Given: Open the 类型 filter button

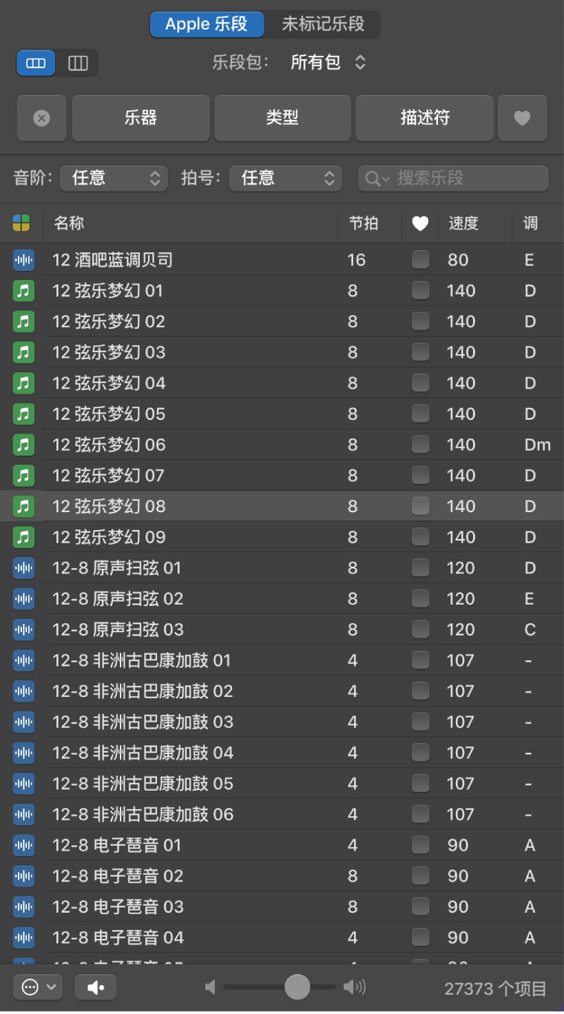Looking at the screenshot, I should point(282,119).
